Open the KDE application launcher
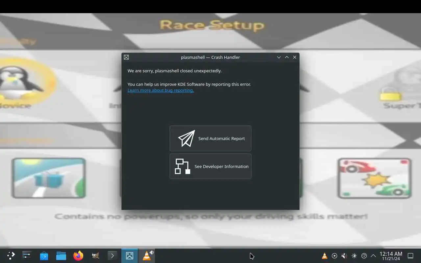421x263 pixels. 11,255
